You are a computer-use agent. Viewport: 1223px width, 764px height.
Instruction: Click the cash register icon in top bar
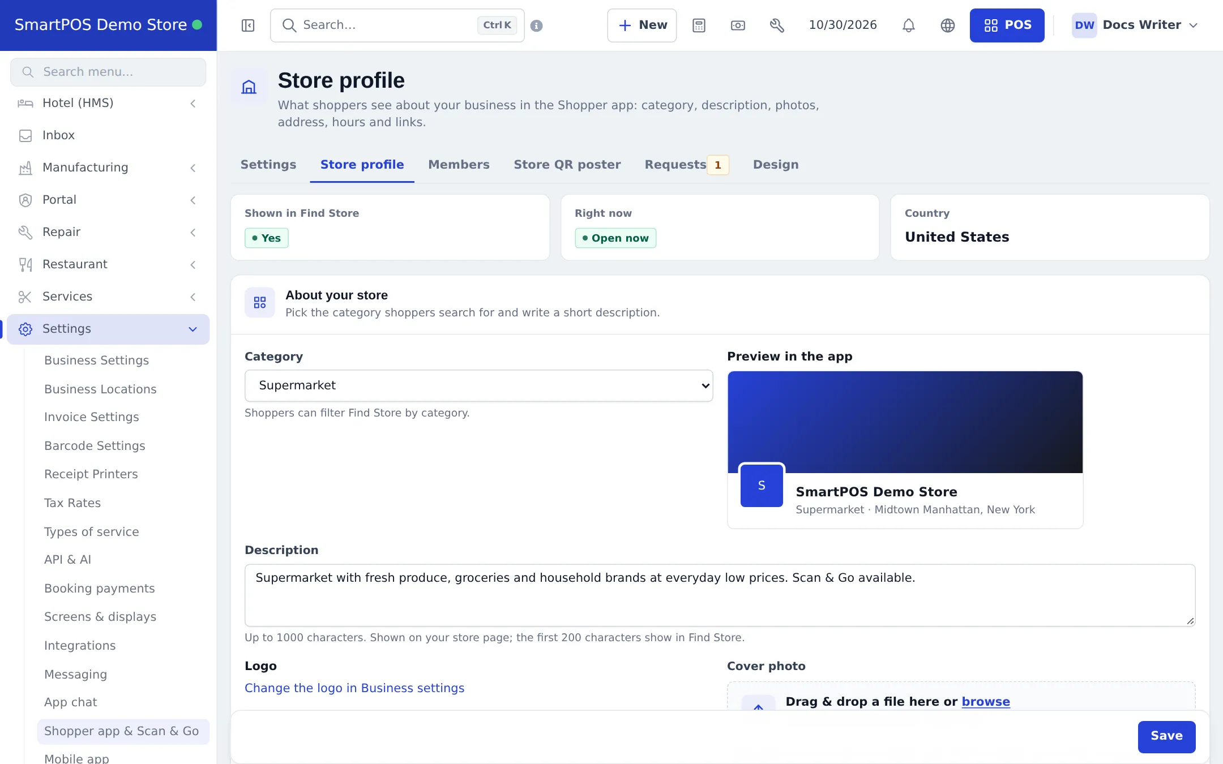[738, 25]
